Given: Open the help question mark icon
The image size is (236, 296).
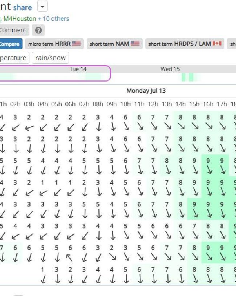Looking at the screenshot, I should pyautogui.click(x=38, y=30).
